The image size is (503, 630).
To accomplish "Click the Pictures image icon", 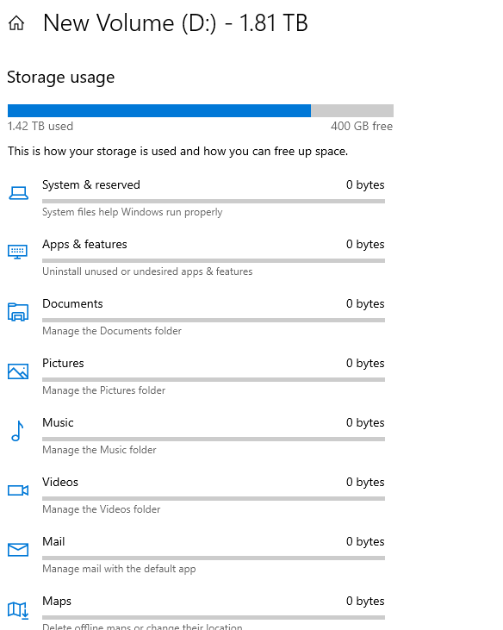I will point(18,371).
